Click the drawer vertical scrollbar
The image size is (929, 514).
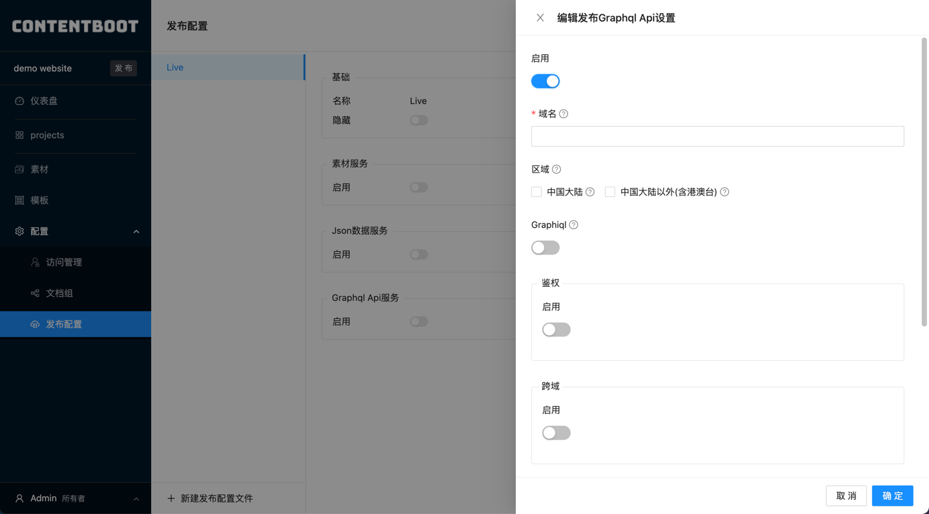coord(924,181)
